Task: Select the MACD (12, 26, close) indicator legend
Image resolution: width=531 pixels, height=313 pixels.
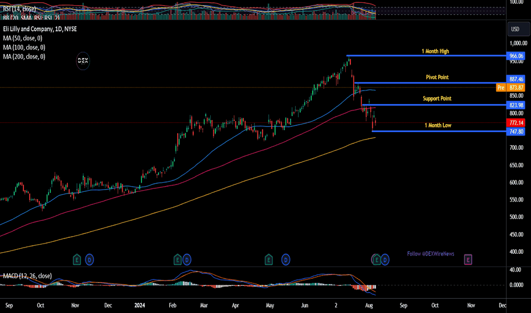Action: pos(27,276)
